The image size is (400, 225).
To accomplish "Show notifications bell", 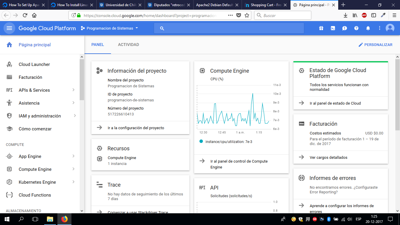I will (368, 28).
